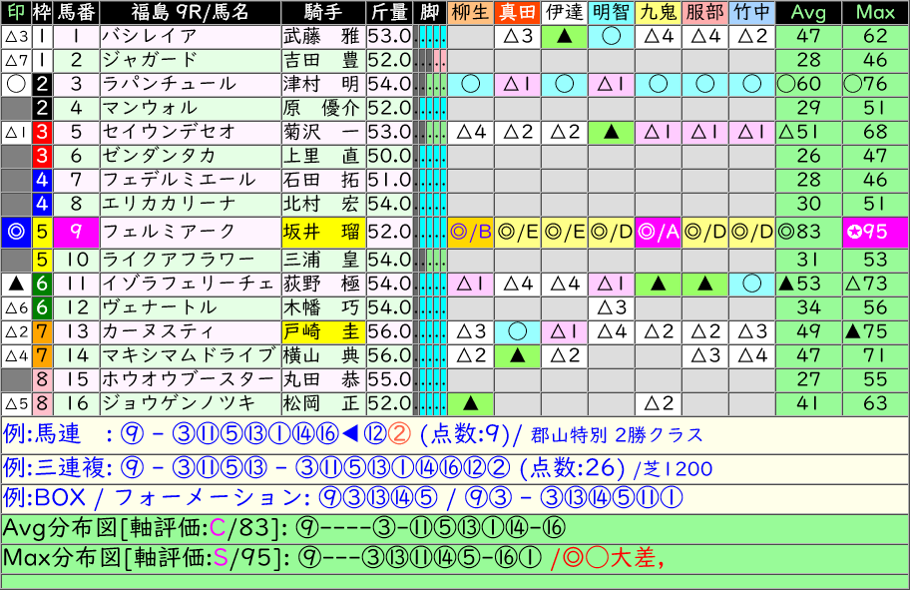Click horse name エリカカリーナ
Image resolution: width=910 pixels, height=590 pixels.
click(190, 204)
